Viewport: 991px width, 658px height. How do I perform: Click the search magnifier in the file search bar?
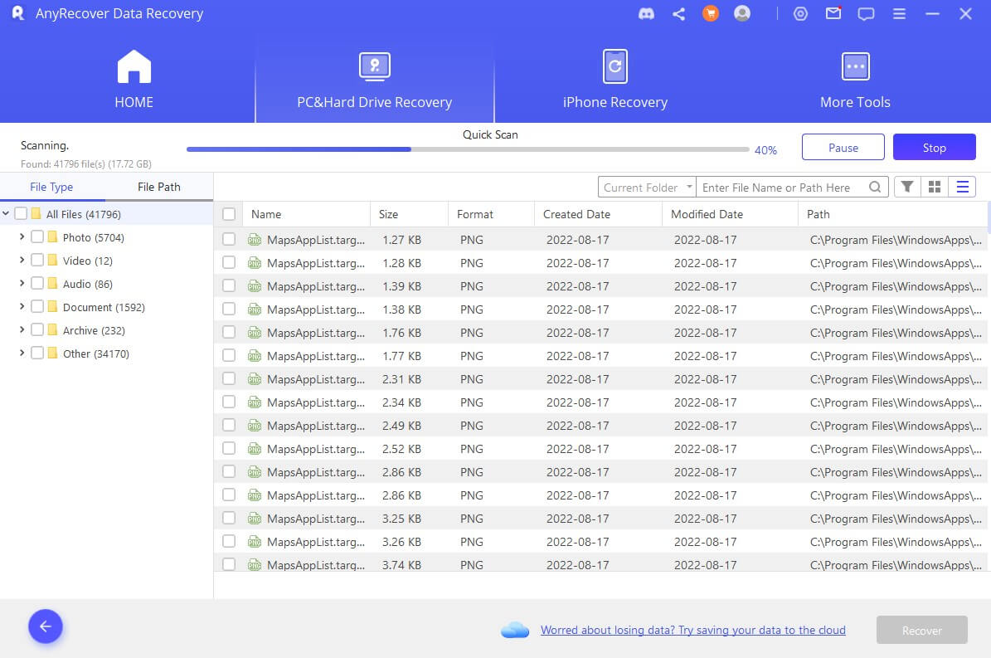point(875,187)
